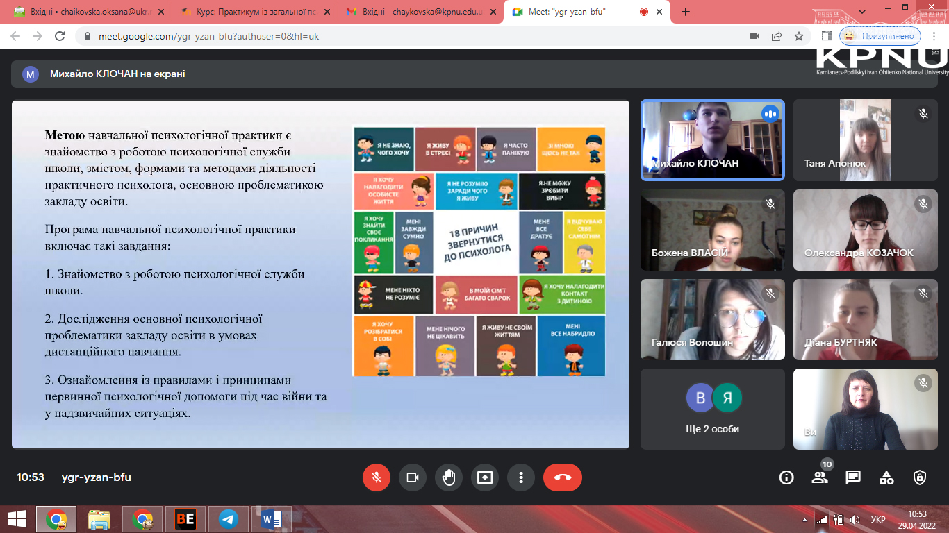Screen dimensions: 949x533
Task: Leave the call with red hang-up button
Action: [562, 477]
